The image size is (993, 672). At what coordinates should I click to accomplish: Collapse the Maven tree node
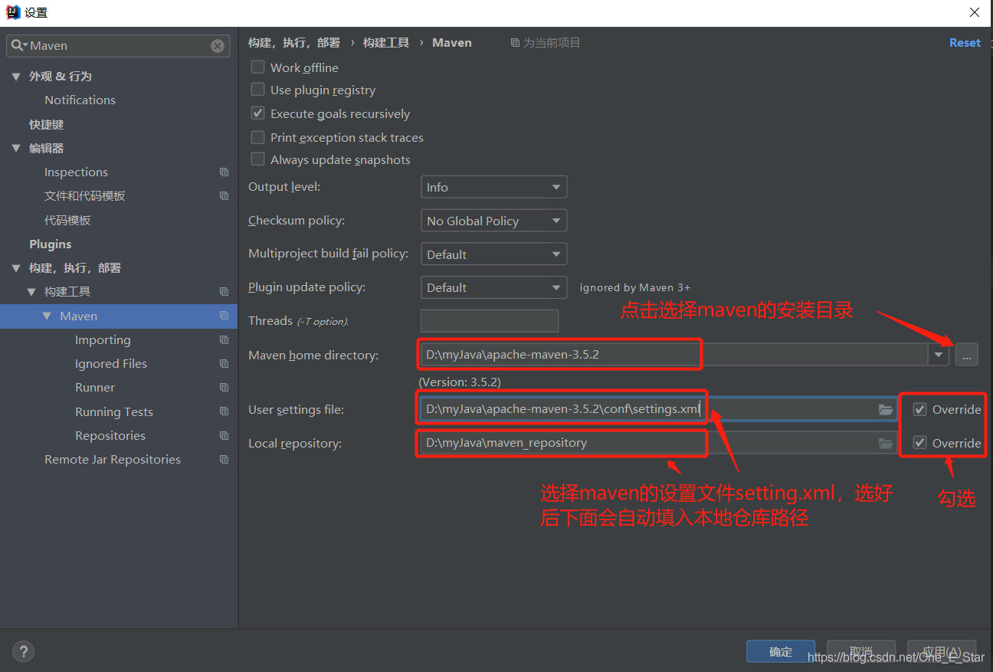(x=47, y=316)
